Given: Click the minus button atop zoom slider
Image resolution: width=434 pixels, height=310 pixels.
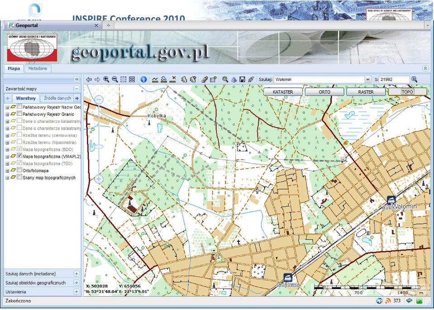Looking at the screenshot, I should [x=99, y=99].
